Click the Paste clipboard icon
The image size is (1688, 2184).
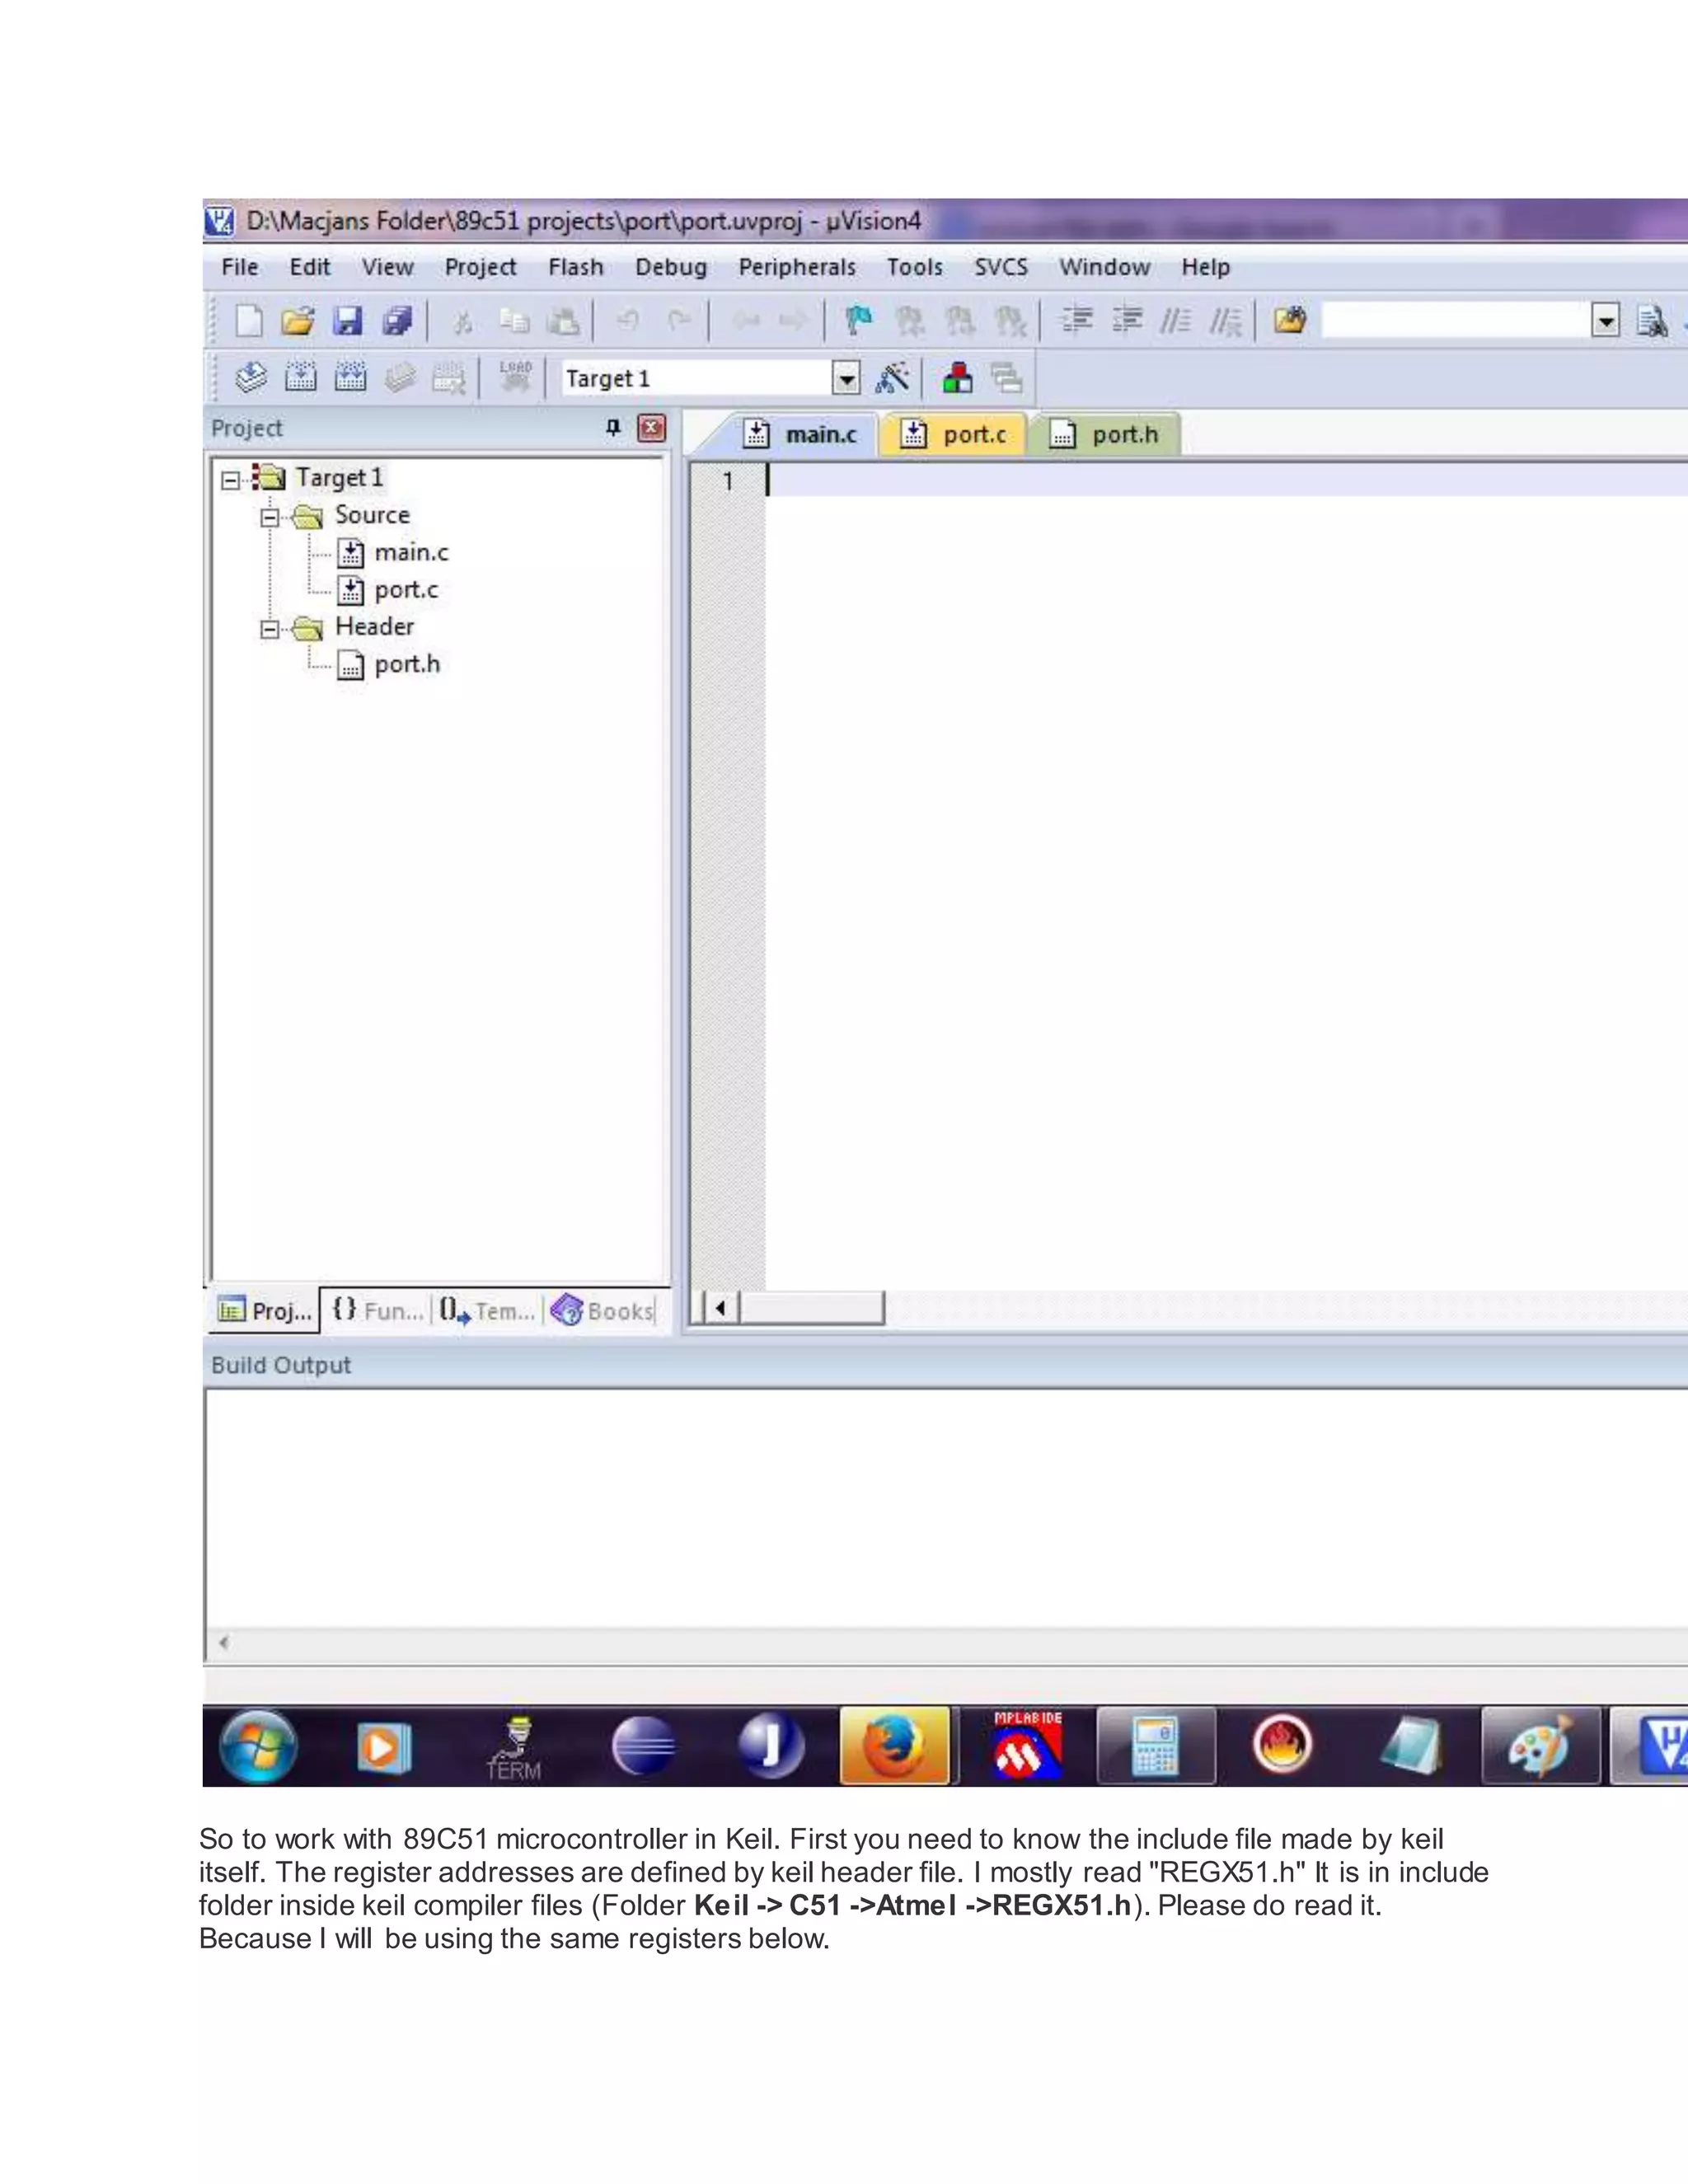563,321
